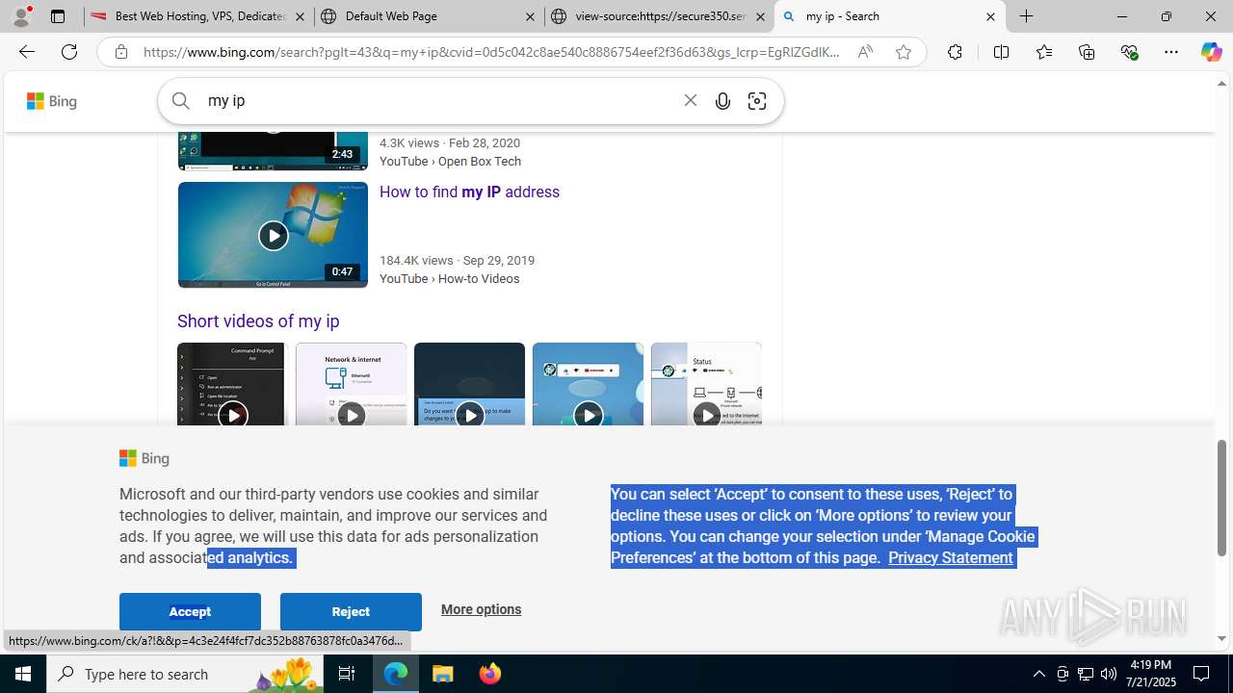Open Browser essentials
The height and width of the screenshot is (693, 1233).
tap(1129, 52)
